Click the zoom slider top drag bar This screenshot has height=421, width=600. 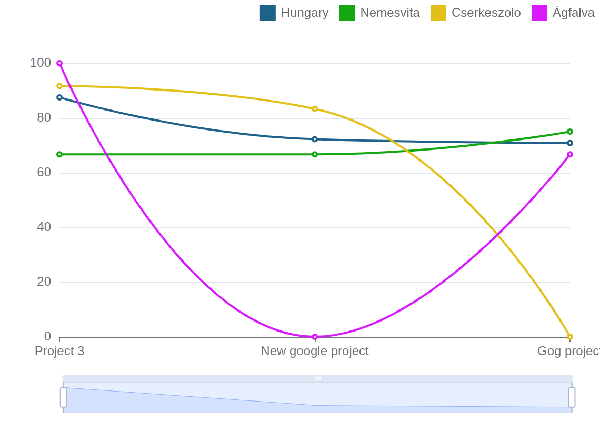coord(317,378)
